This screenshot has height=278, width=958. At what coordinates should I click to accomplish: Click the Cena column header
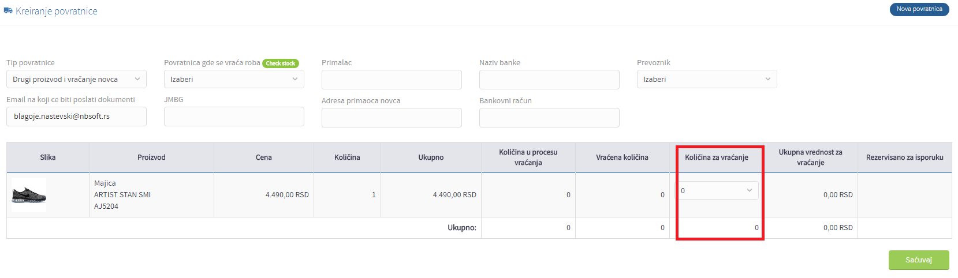[x=264, y=157]
